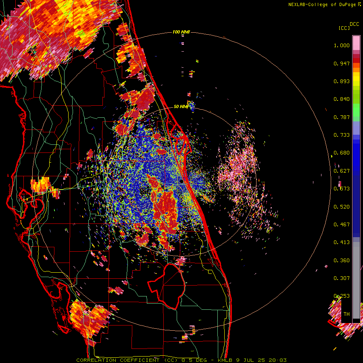Click the KMLB radar site identifier
Viewport: 363px width, 363px height.
225,360
